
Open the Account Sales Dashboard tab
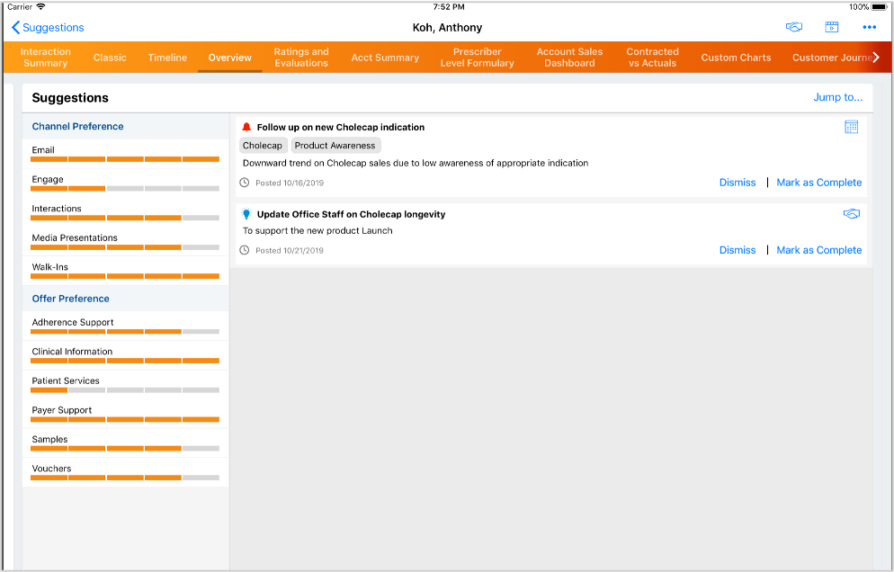[x=569, y=58]
